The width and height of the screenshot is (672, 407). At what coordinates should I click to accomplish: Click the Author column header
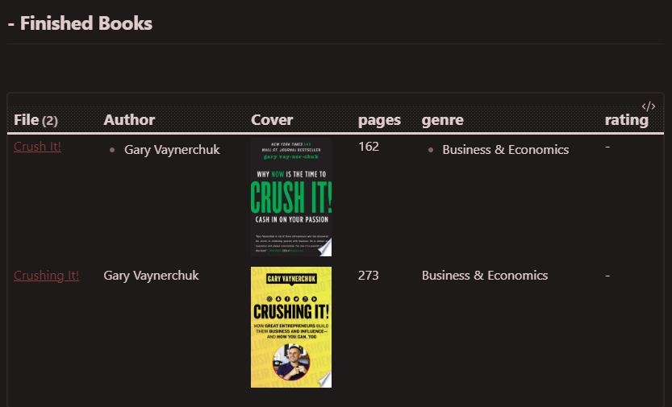coord(129,120)
